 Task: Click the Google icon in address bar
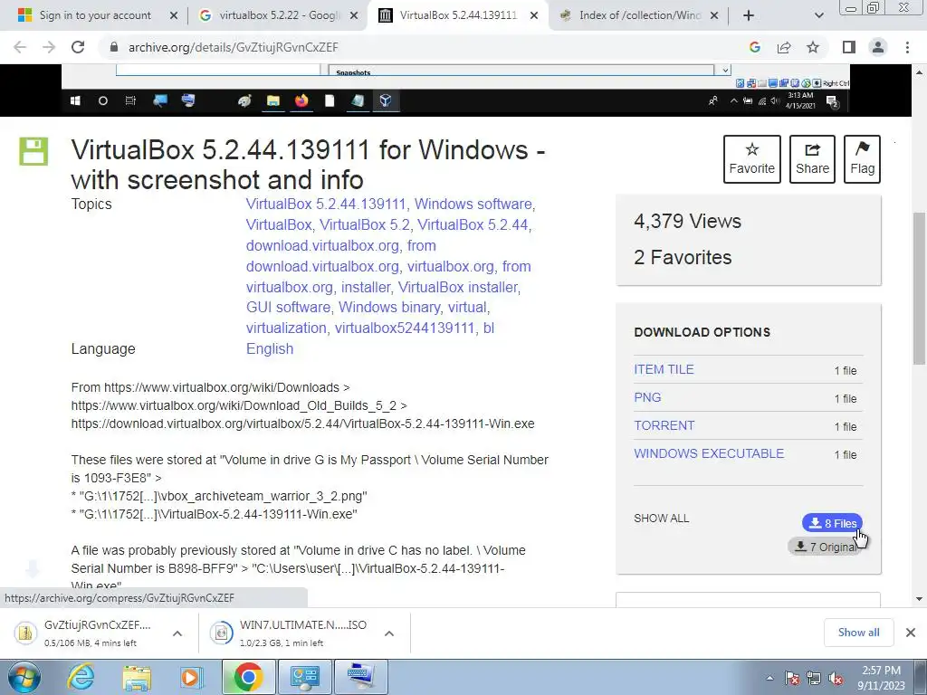point(754,47)
